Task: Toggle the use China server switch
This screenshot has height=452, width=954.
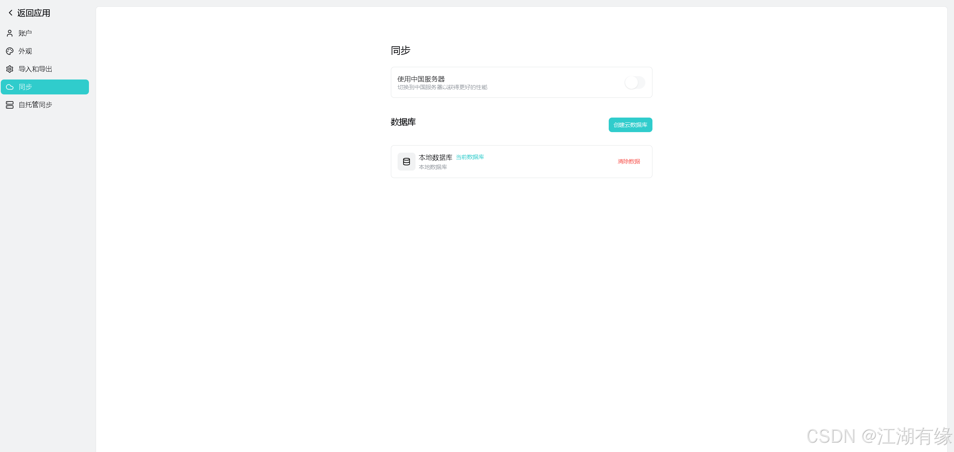Action: pyautogui.click(x=635, y=82)
